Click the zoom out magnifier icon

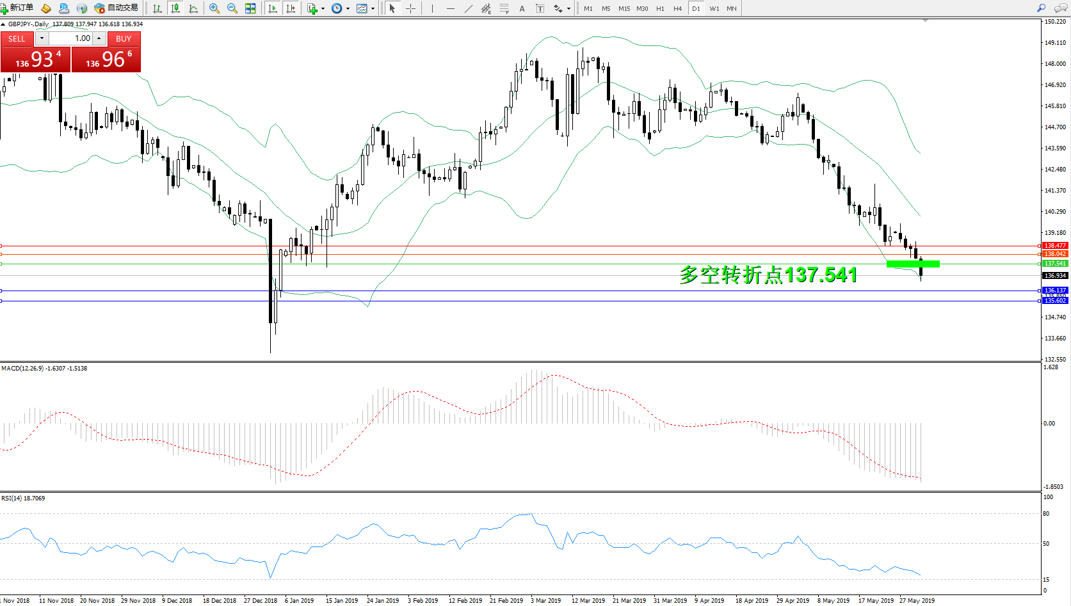point(232,8)
